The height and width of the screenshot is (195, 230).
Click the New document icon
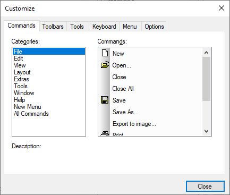point(105,53)
